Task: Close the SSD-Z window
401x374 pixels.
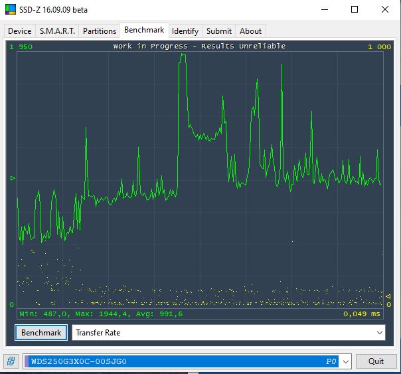Action: click(x=385, y=9)
